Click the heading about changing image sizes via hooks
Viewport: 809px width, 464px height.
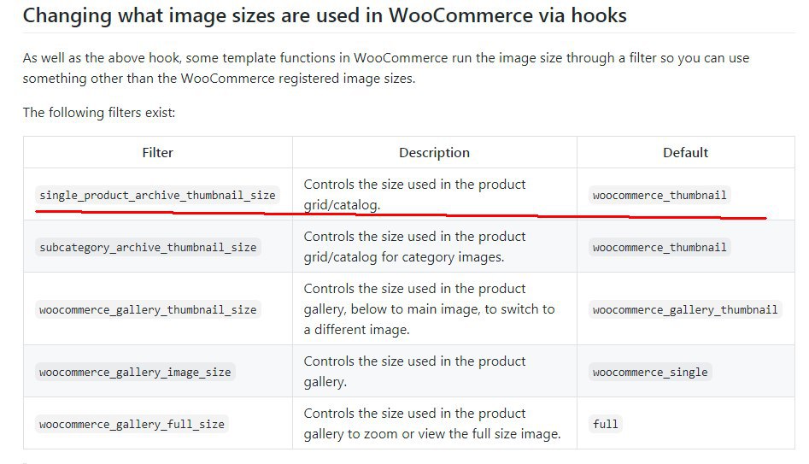pos(325,15)
